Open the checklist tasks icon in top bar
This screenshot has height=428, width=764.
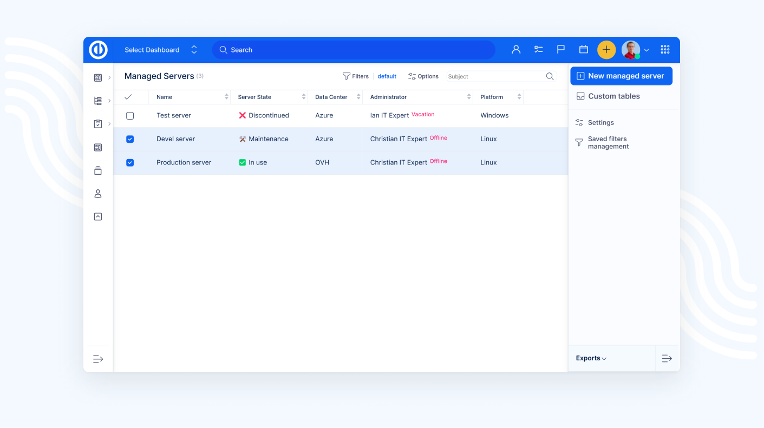[x=538, y=49]
